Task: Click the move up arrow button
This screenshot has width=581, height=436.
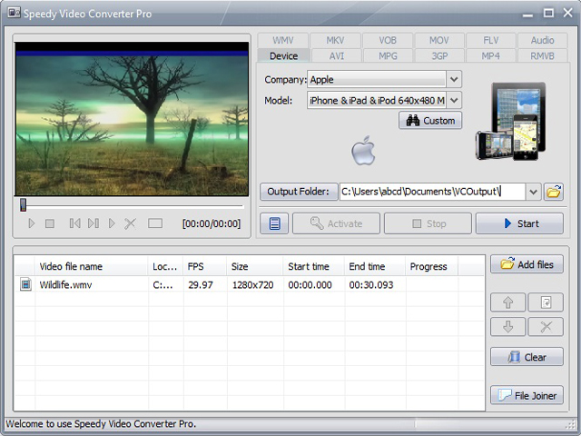Action: coord(508,303)
